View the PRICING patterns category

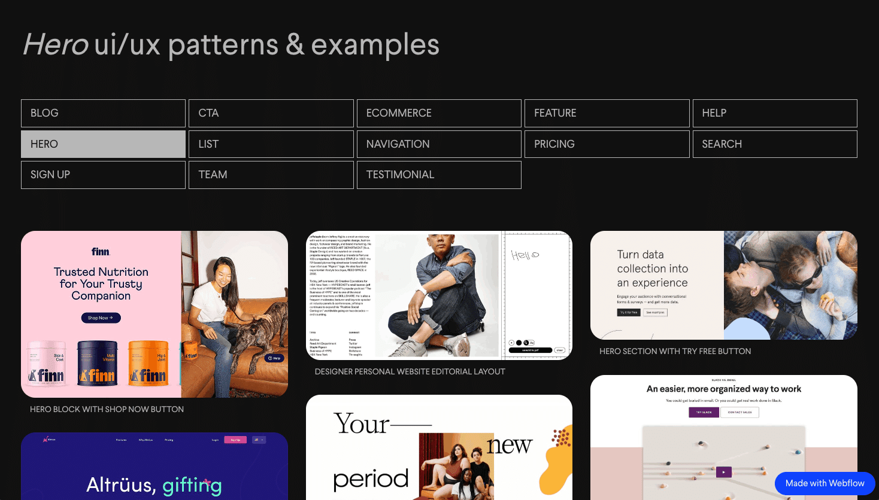(x=607, y=144)
